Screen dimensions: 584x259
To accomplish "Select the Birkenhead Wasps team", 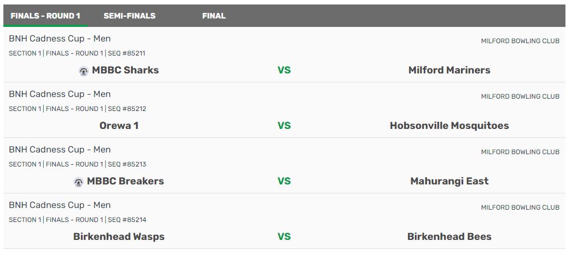I will click(x=119, y=237).
